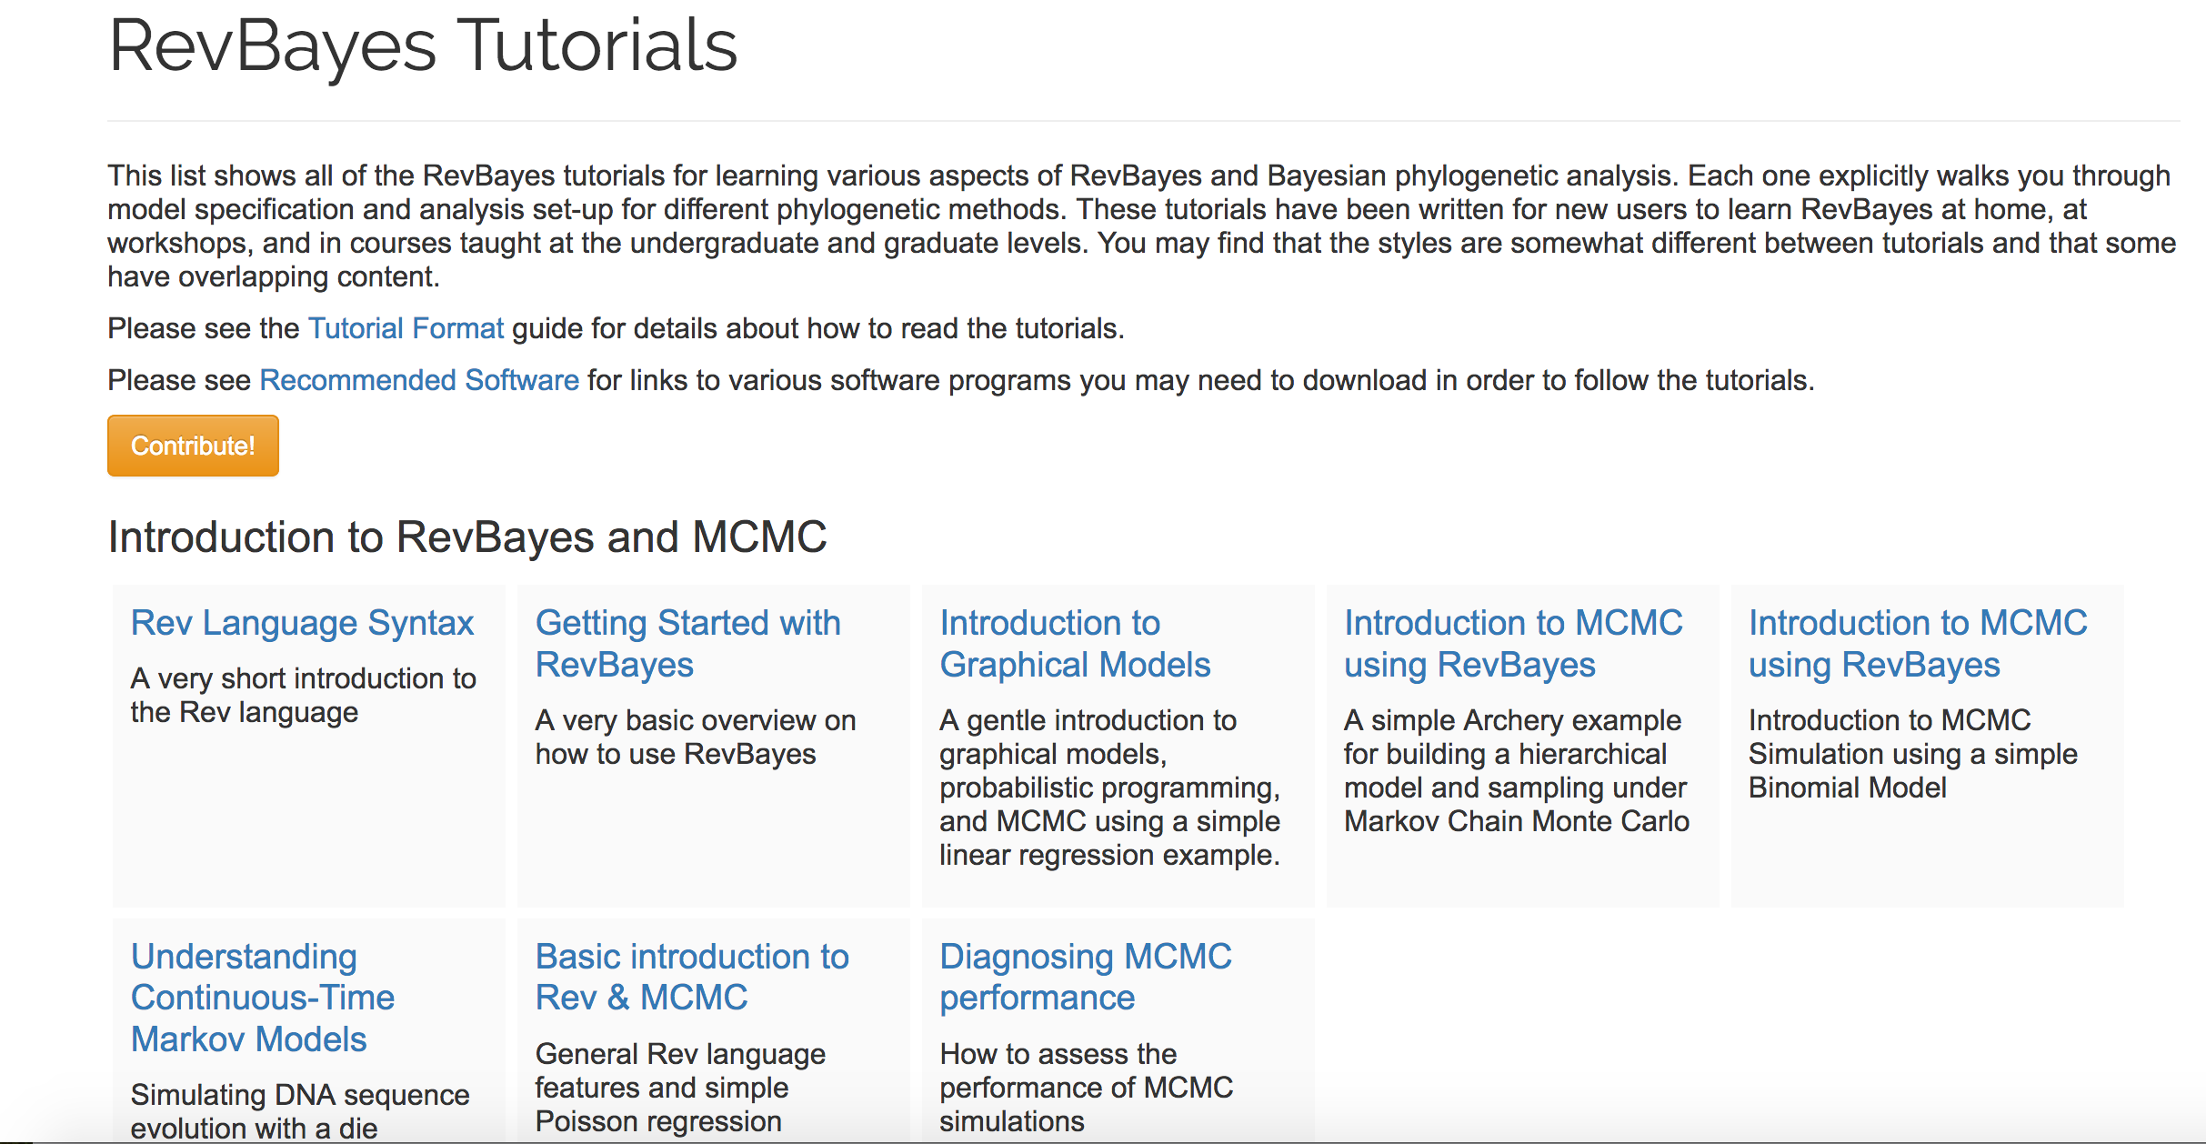Go to Introduction to Graphical Models tutorial
This screenshot has height=1144, width=2206.
pyautogui.click(x=1075, y=644)
